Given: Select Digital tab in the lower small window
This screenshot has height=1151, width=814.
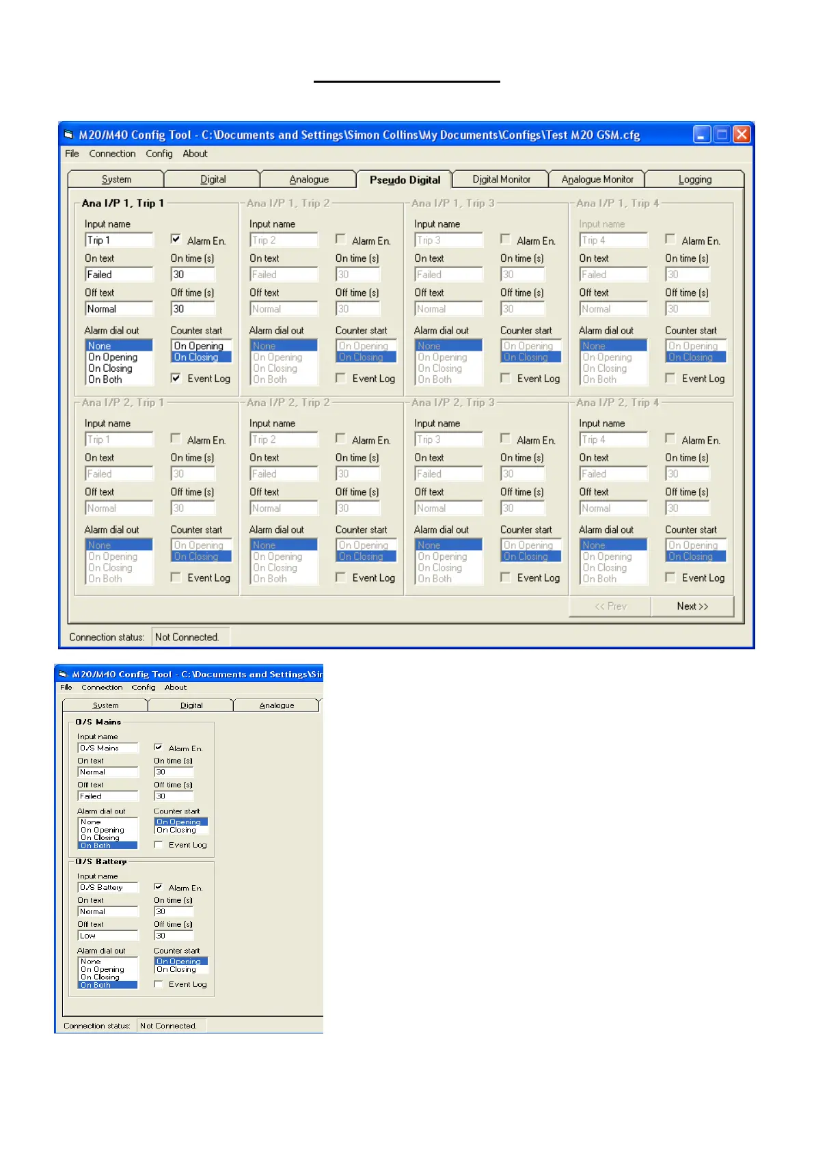Looking at the screenshot, I should (191, 705).
